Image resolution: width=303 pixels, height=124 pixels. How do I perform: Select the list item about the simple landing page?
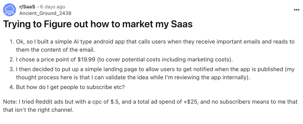(152, 73)
